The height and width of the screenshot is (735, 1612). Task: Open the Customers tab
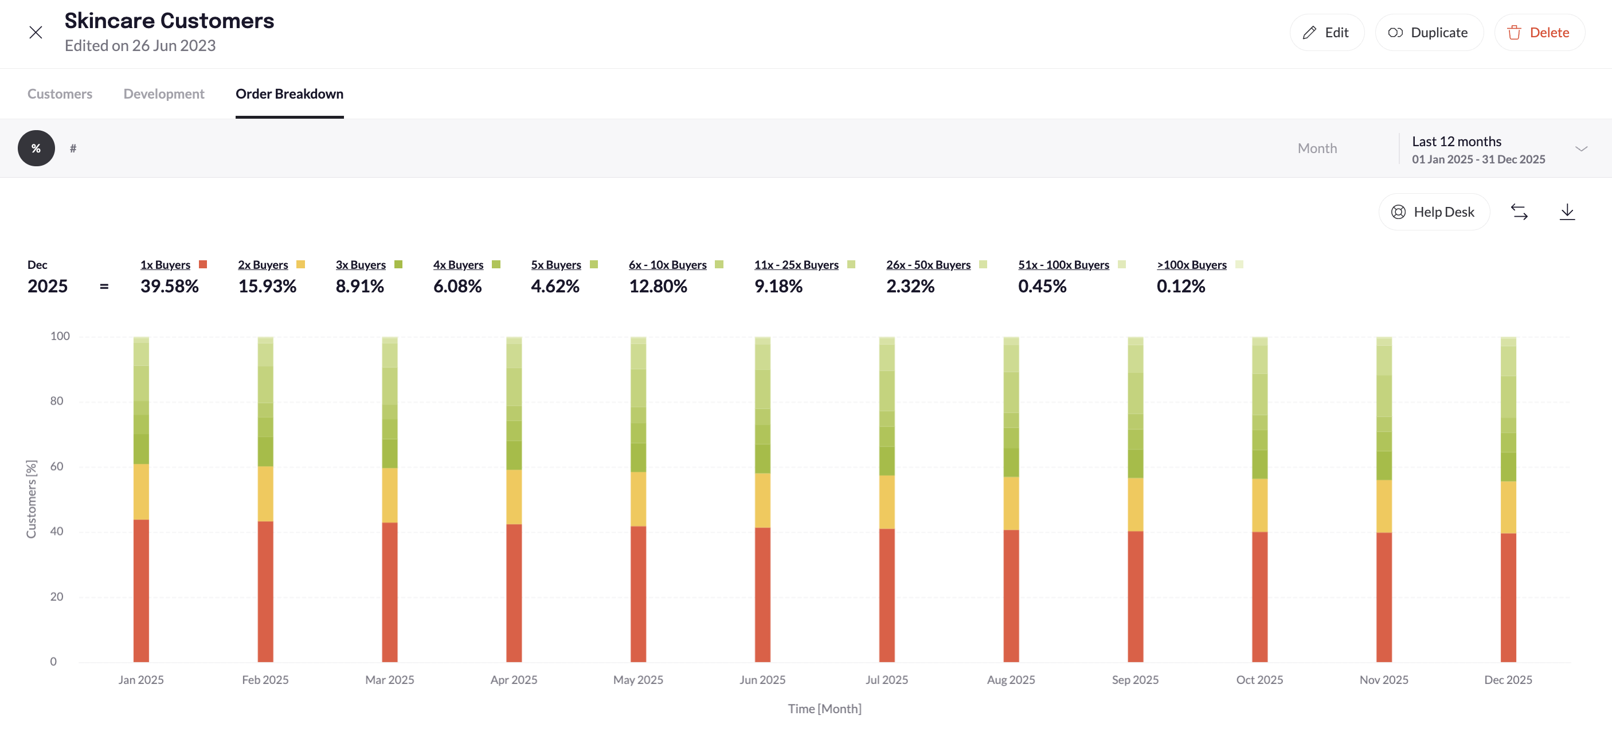tap(60, 94)
